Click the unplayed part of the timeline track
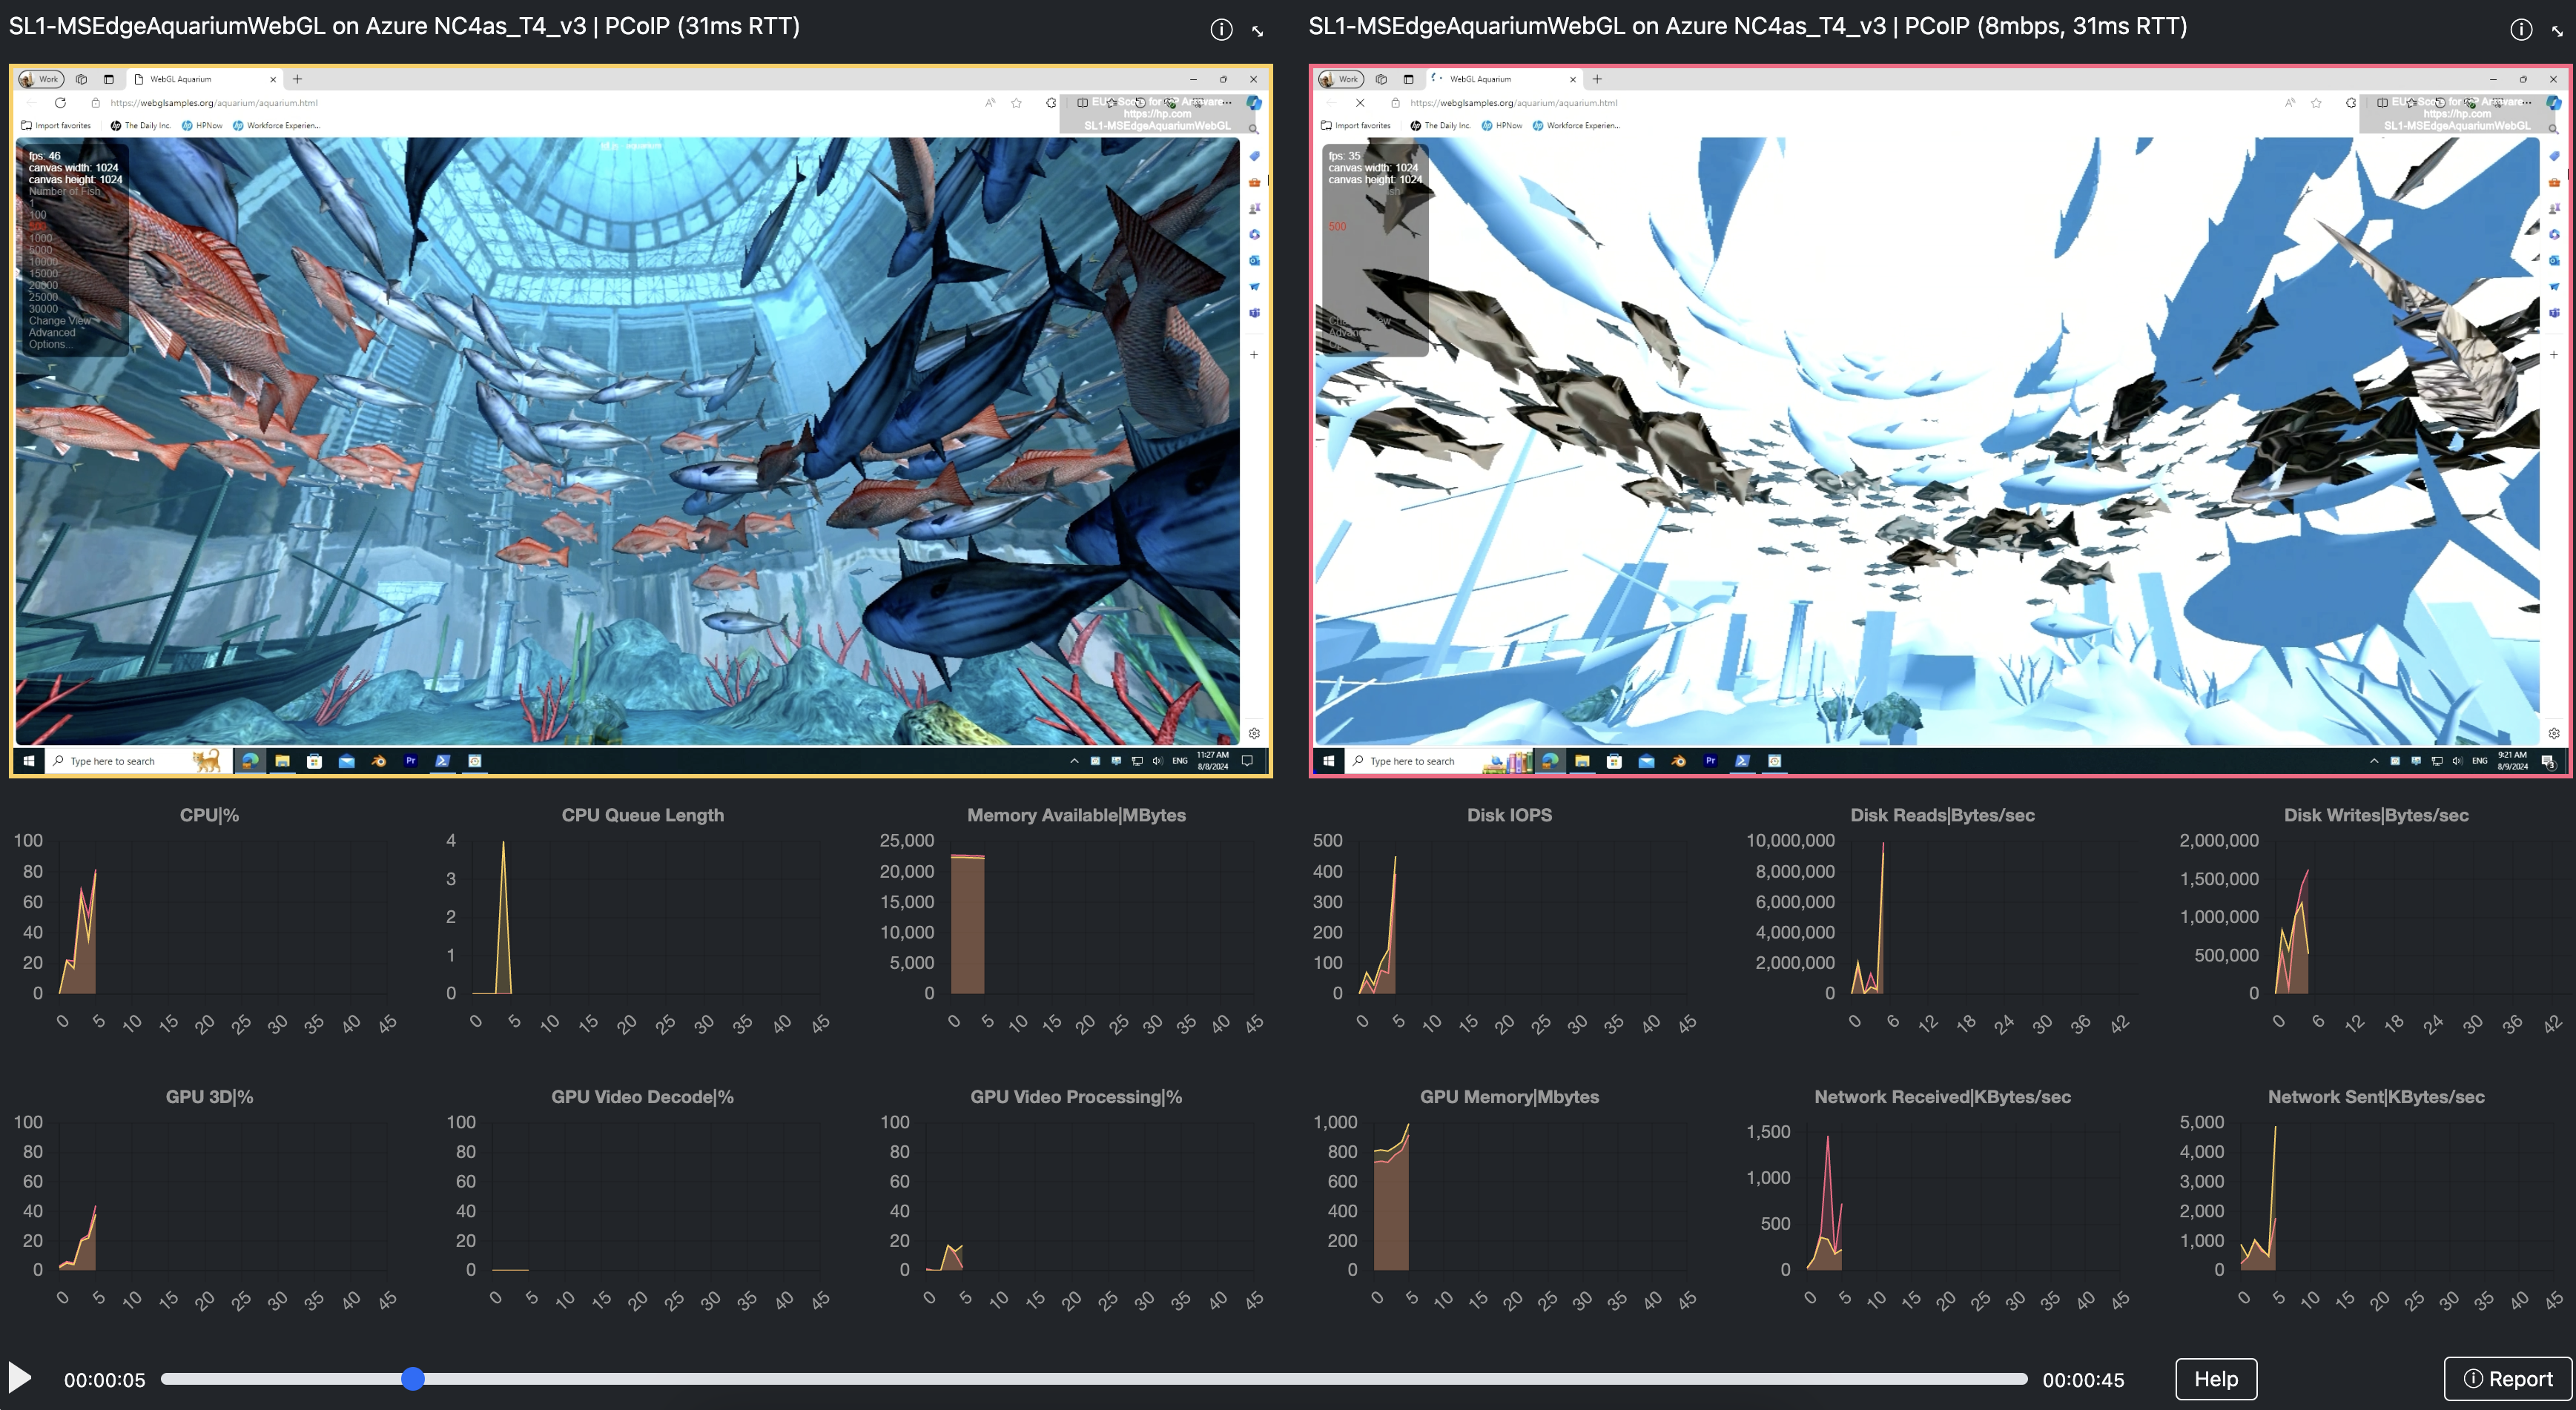The height and width of the screenshot is (1410, 2576). pos(1225,1379)
